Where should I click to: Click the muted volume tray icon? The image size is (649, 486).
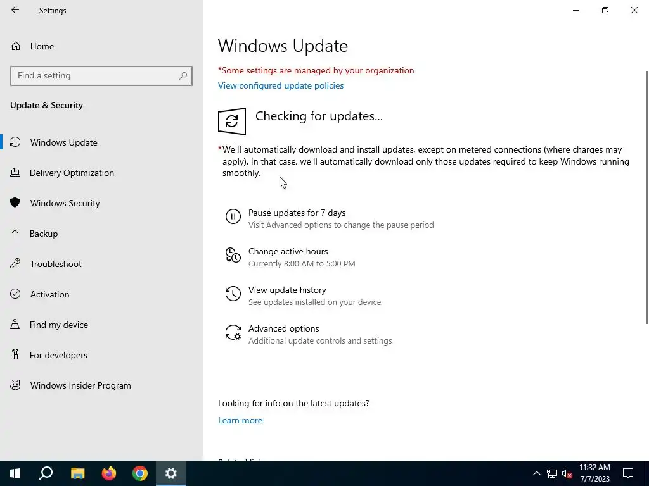pyautogui.click(x=567, y=473)
